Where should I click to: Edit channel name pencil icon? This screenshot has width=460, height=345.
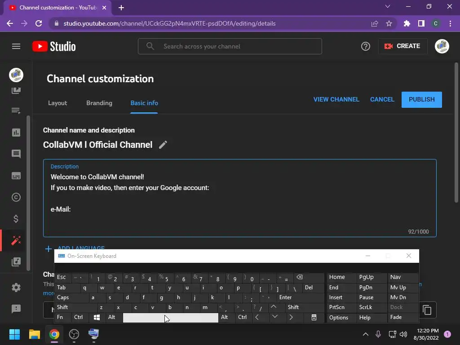click(163, 145)
